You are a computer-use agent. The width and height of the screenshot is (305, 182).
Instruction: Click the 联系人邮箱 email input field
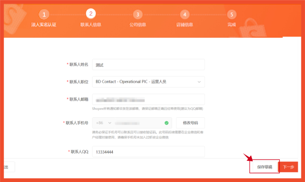click(148, 99)
